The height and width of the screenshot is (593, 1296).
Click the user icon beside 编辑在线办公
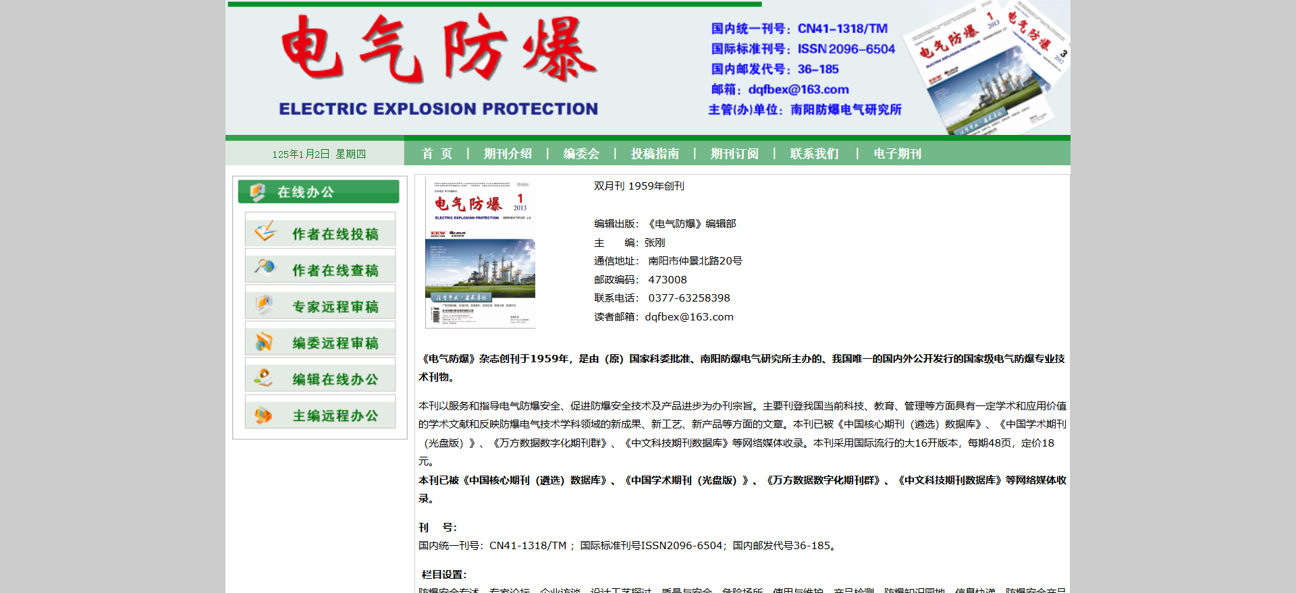[x=263, y=378]
